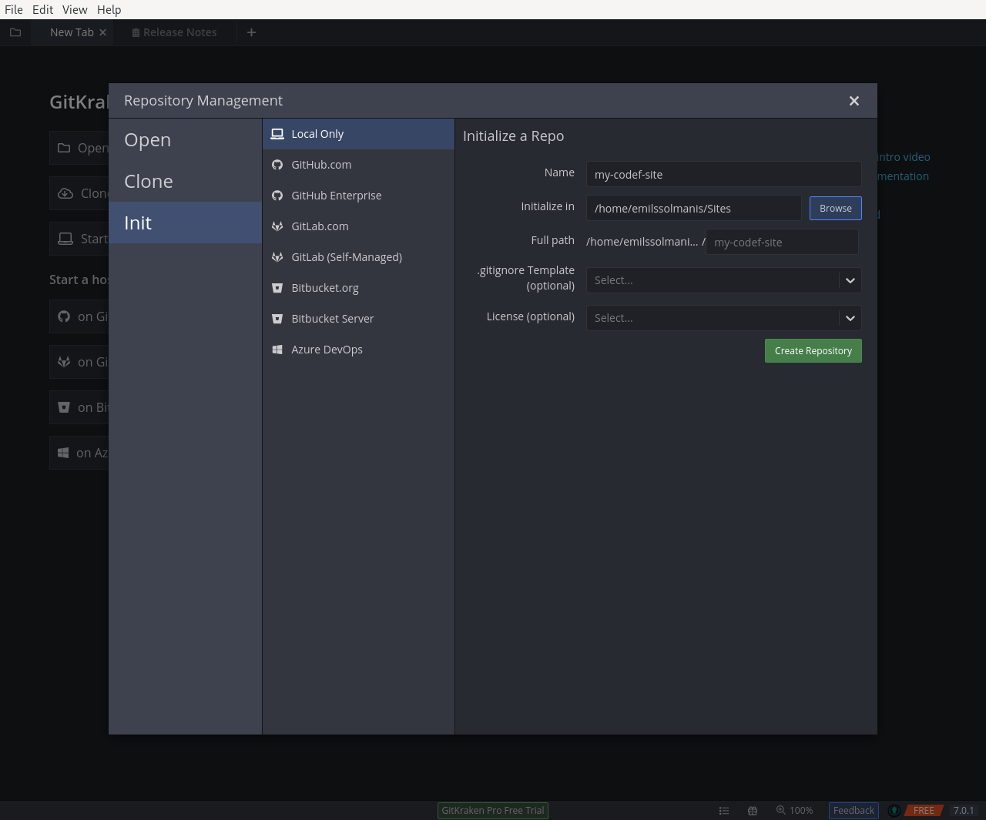Close the New Tab tab
Screen dimensions: 986x820
(x=102, y=32)
